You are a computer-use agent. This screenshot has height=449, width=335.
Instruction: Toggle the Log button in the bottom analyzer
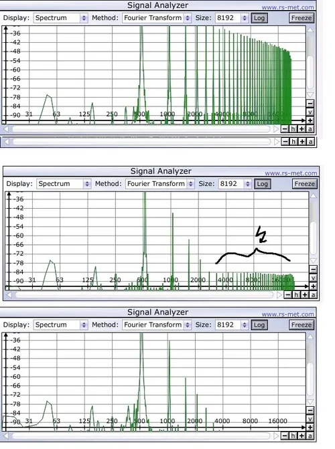pyautogui.click(x=259, y=325)
